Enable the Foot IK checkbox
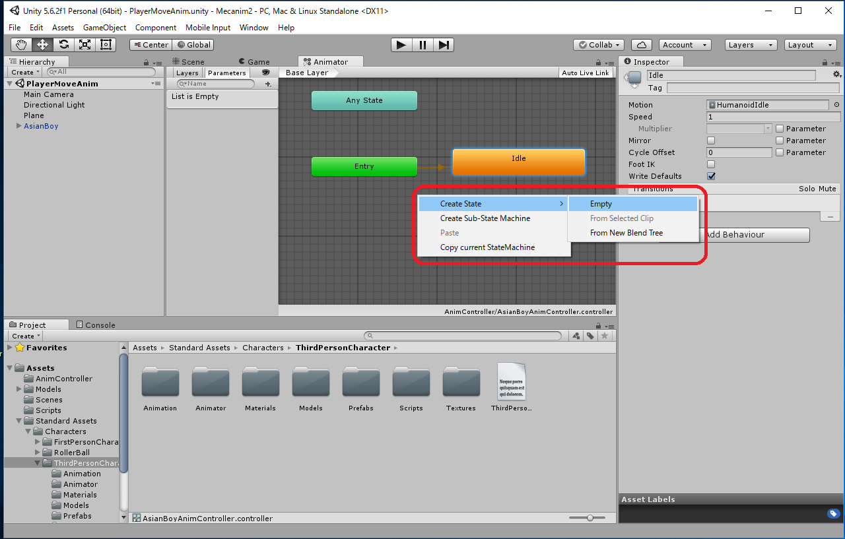 pyautogui.click(x=711, y=164)
